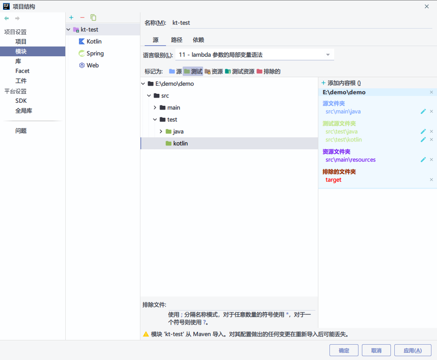Mark folder as Excluded (排除的)

pyautogui.click(x=268, y=71)
